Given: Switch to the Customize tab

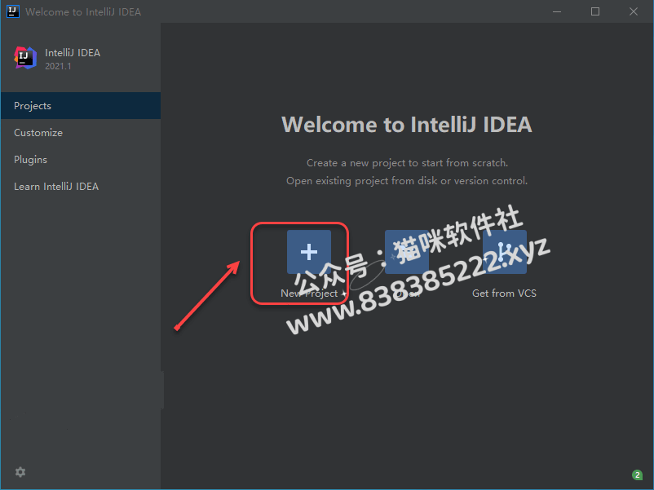Looking at the screenshot, I should pos(81,133).
